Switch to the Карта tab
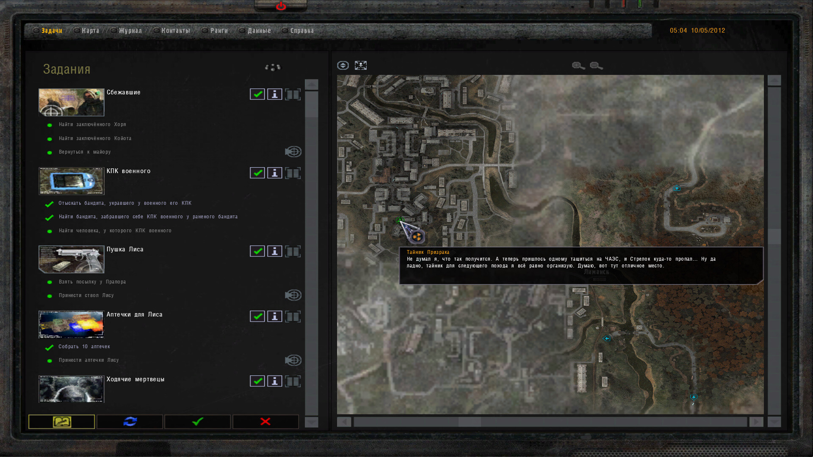Image resolution: width=813 pixels, height=457 pixels. point(90,30)
